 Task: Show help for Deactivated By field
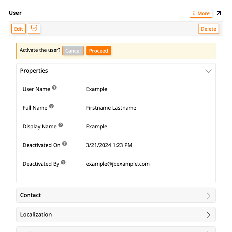(63, 162)
